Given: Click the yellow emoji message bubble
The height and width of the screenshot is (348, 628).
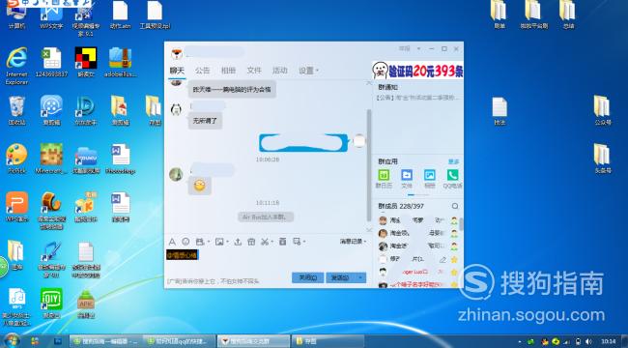Looking at the screenshot, I should pos(199,186).
